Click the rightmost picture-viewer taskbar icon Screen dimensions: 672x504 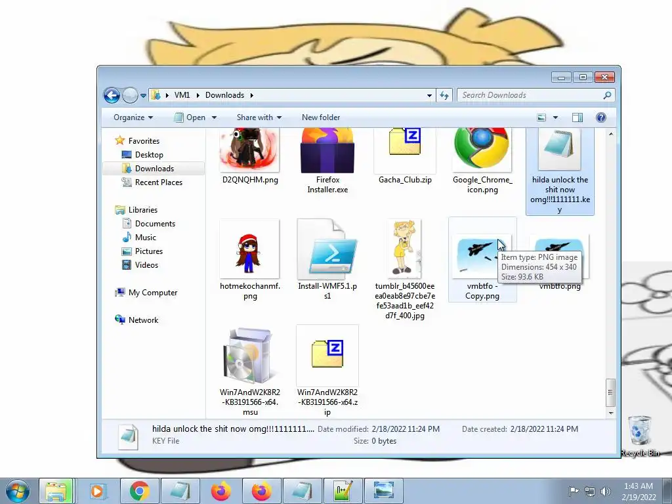click(x=383, y=491)
